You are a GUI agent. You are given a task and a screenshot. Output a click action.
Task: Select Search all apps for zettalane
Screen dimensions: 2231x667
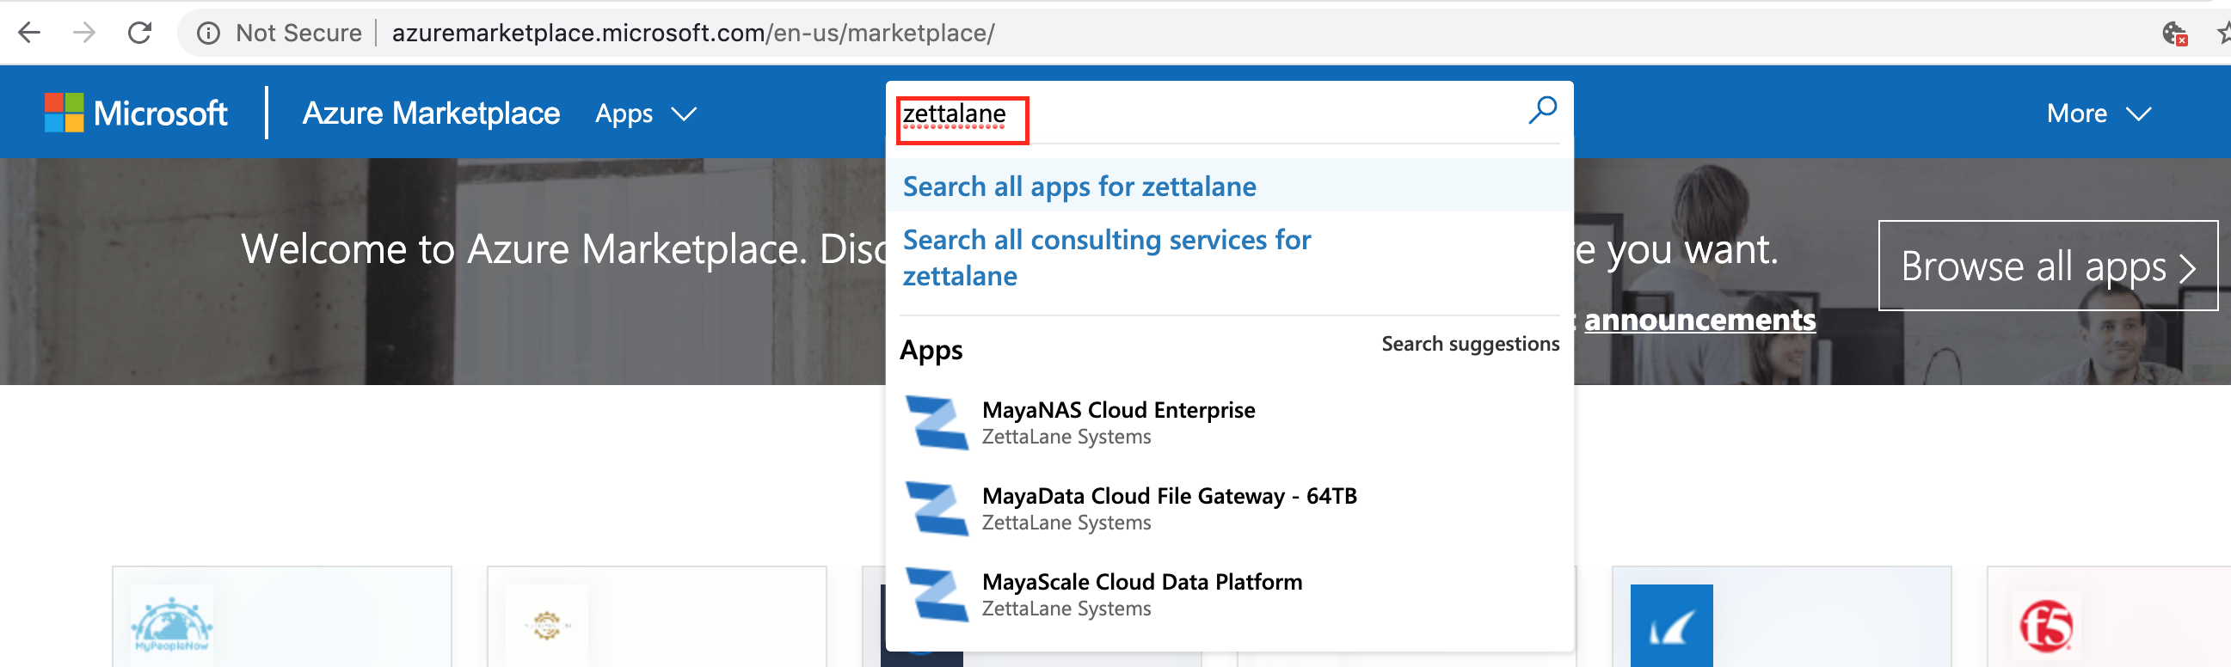point(1079,187)
